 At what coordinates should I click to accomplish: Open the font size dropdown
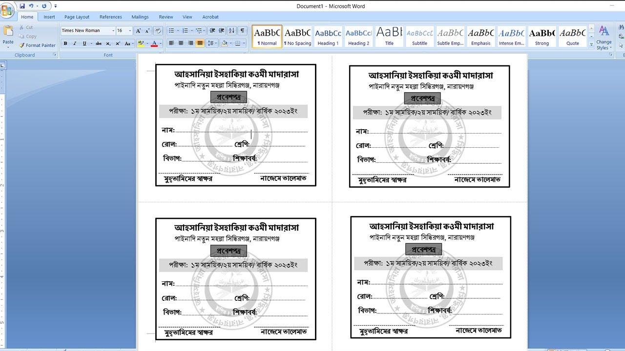[x=130, y=31]
